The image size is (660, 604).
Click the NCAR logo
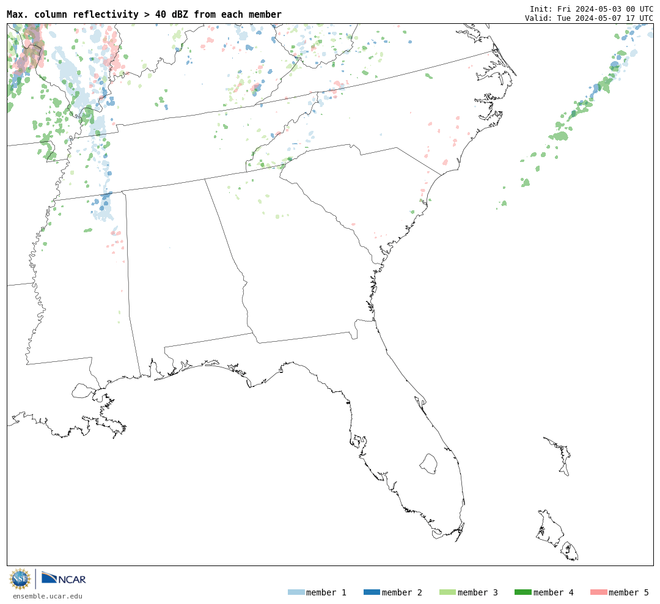(x=64, y=578)
